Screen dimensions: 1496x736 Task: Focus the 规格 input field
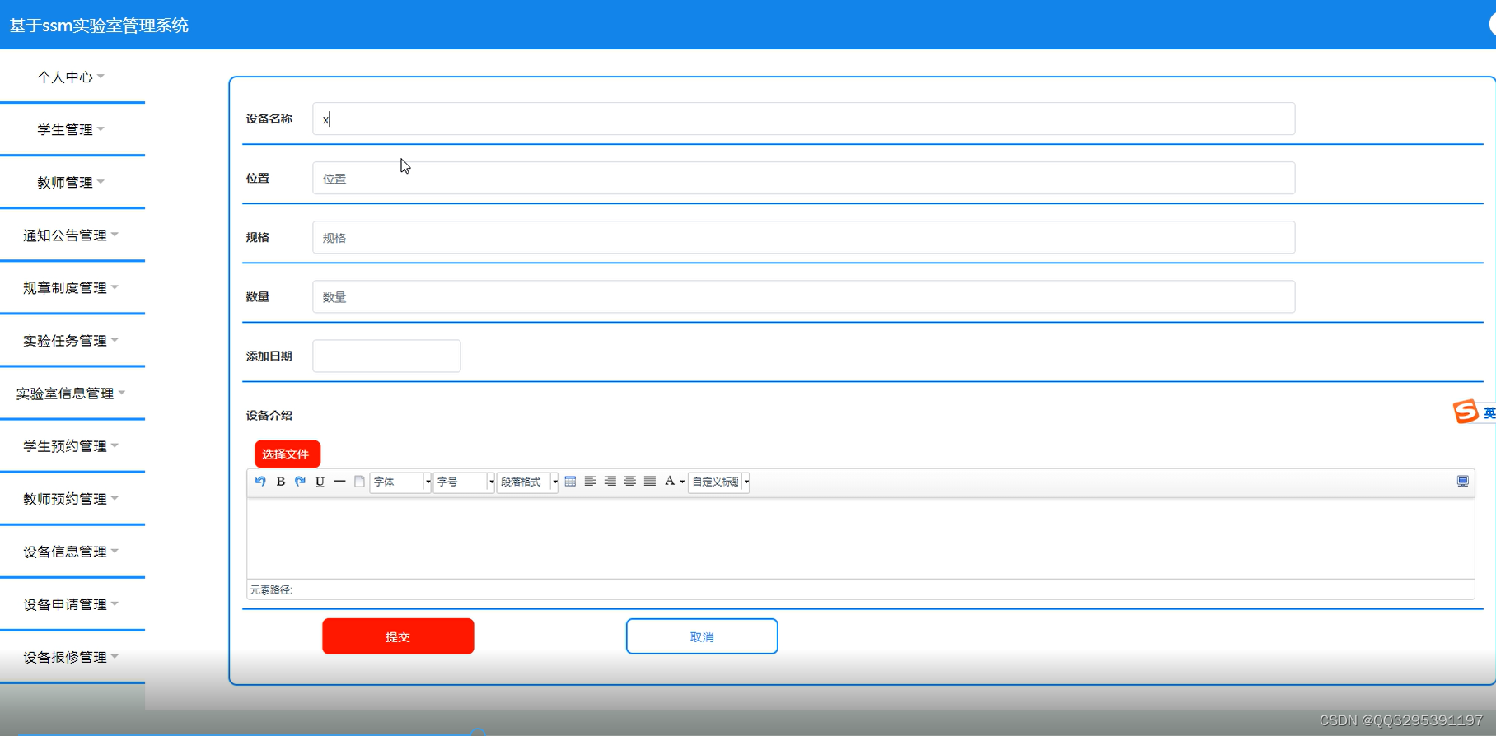(x=803, y=237)
